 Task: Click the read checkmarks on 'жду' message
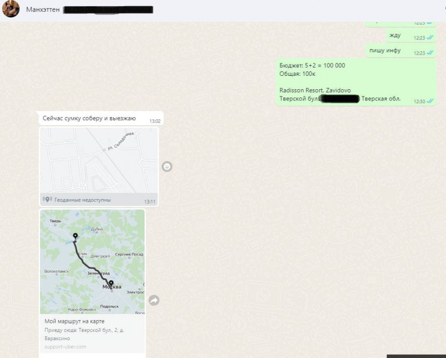430,37
